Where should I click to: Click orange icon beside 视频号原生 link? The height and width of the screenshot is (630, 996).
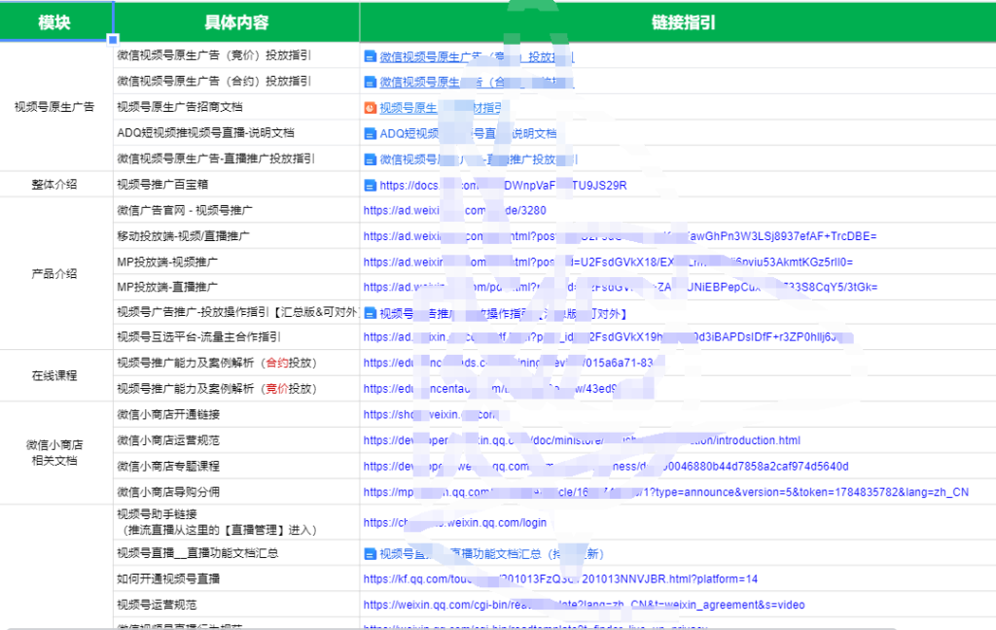click(370, 108)
